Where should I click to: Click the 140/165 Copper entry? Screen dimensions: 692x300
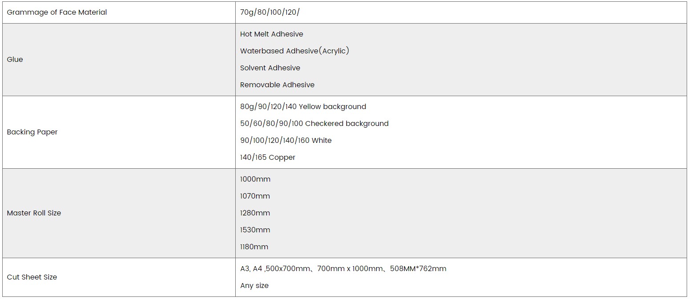point(267,158)
